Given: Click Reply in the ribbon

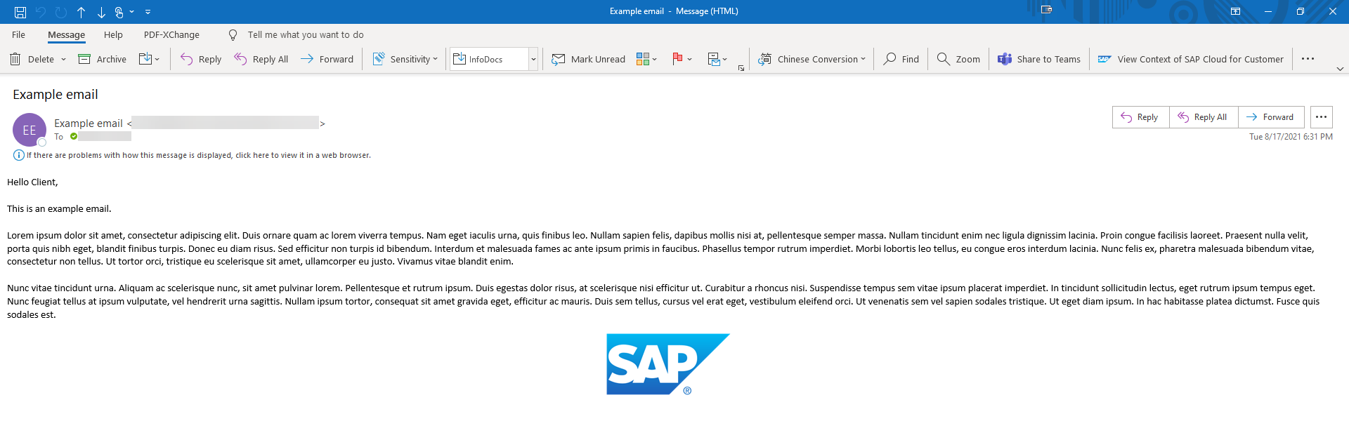Looking at the screenshot, I should point(201,59).
